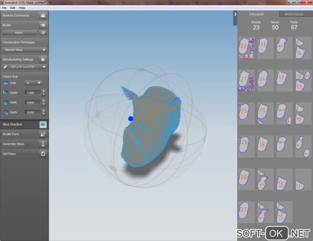Select sheet thumbnail with part 27
Viewport: 313px width, 241px height.
tap(265, 48)
